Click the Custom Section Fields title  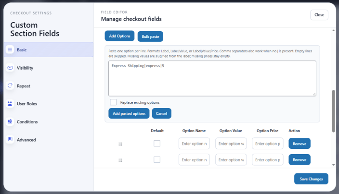tap(35, 29)
